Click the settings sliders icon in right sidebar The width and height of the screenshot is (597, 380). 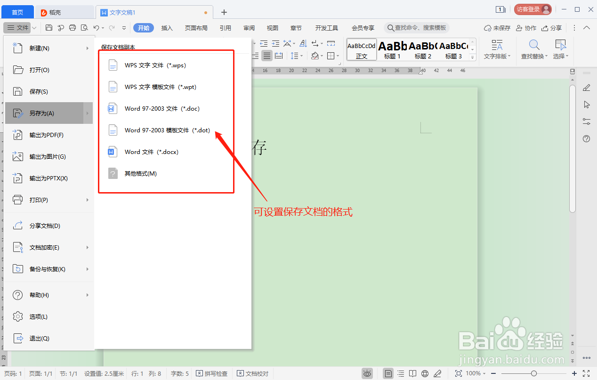586,121
